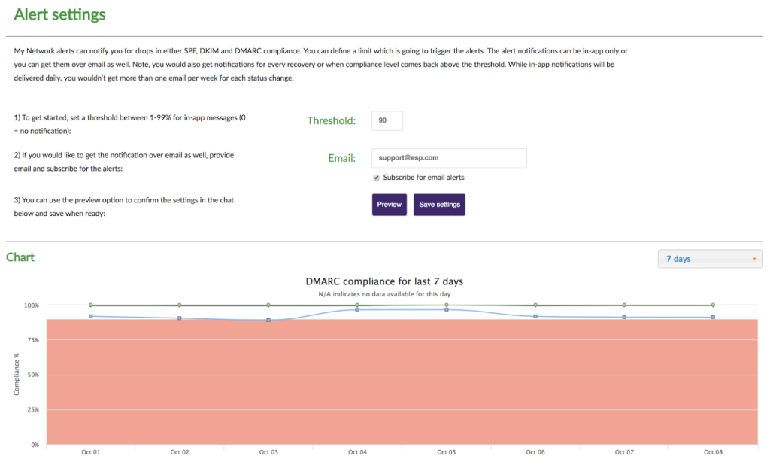The width and height of the screenshot is (770, 465).
Task: Click the 'Email:' label
Action: pyautogui.click(x=342, y=158)
